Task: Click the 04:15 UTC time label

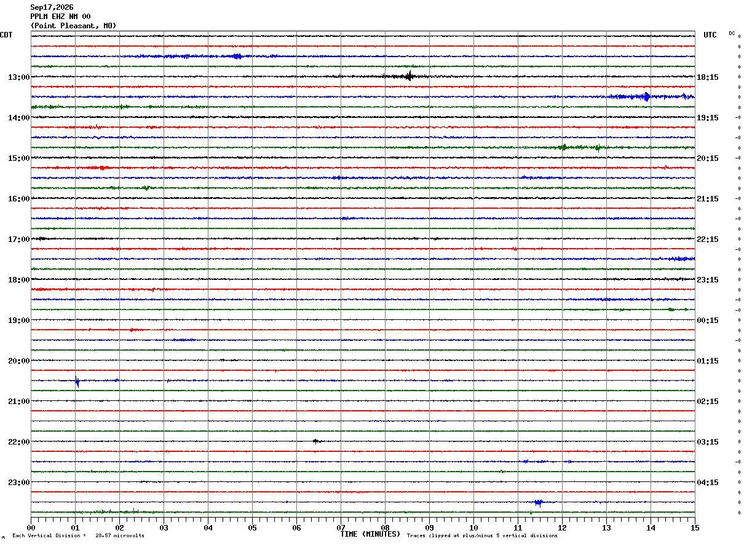Action: (x=707, y=483)
